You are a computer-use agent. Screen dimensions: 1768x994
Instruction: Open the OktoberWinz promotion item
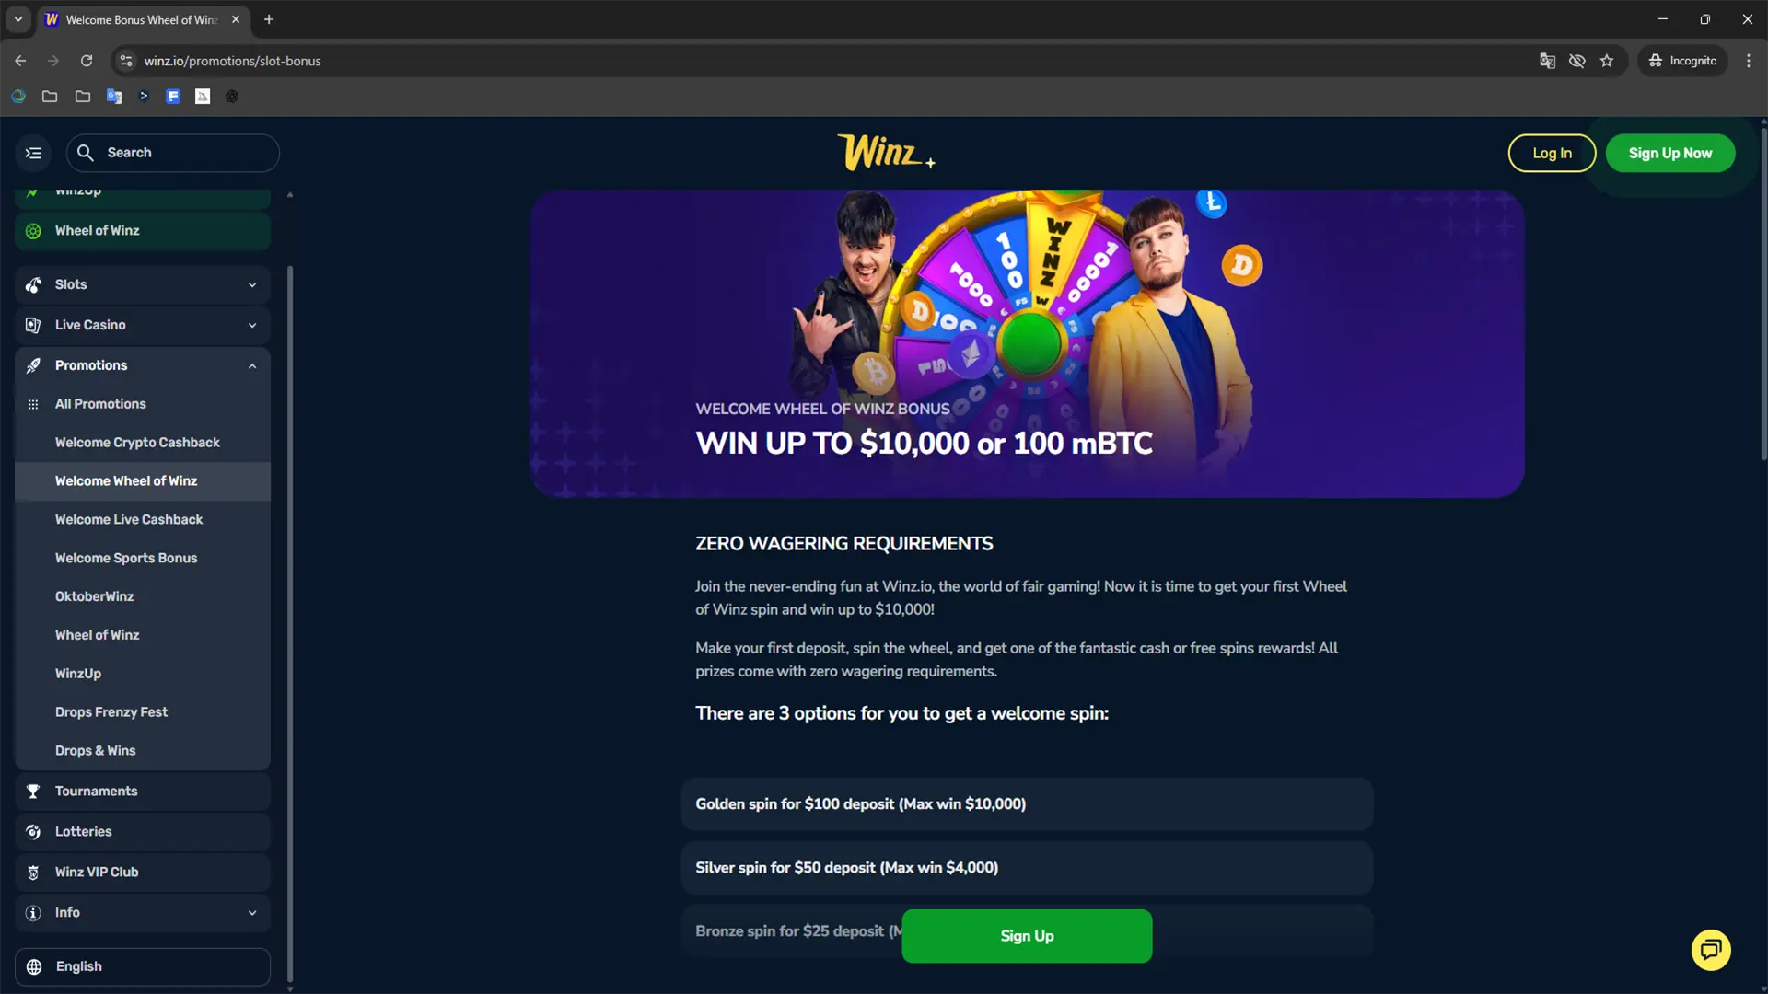(x=94, y=596)
